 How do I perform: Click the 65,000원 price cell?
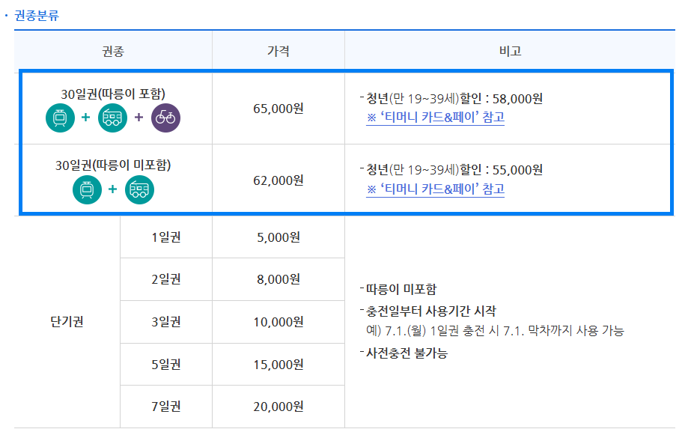tap(278, 109)
